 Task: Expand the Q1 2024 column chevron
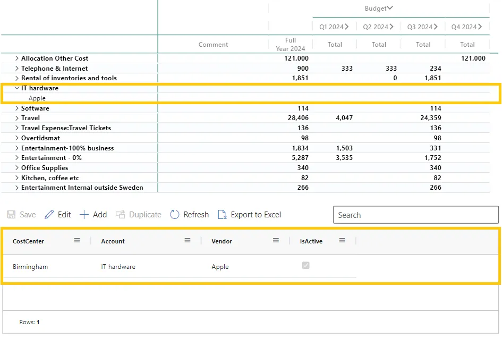[347, 27]
